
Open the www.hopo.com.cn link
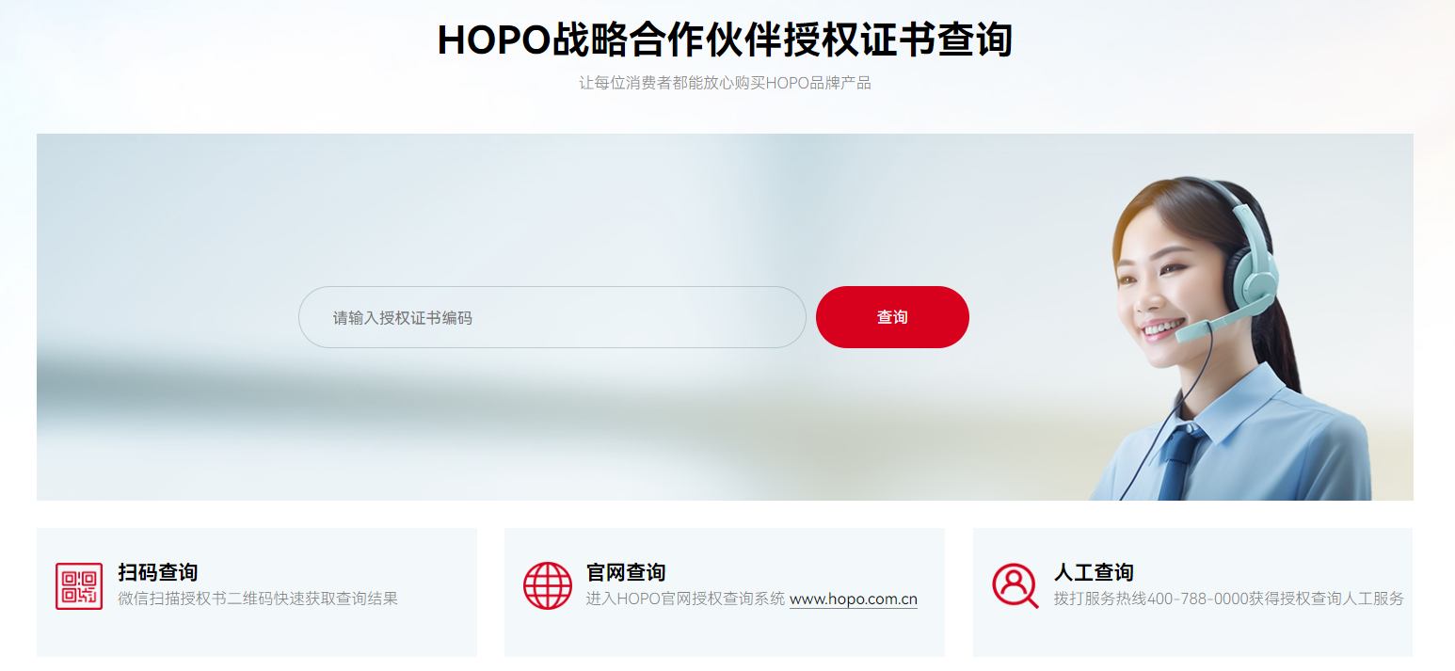click(x=854, y=599)
